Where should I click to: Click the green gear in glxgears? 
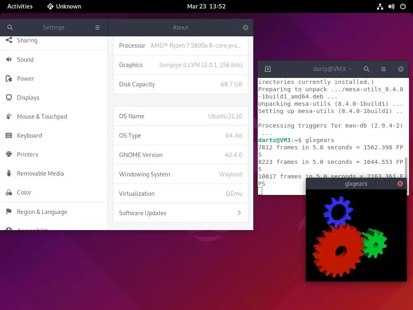(x=374, y=243)
